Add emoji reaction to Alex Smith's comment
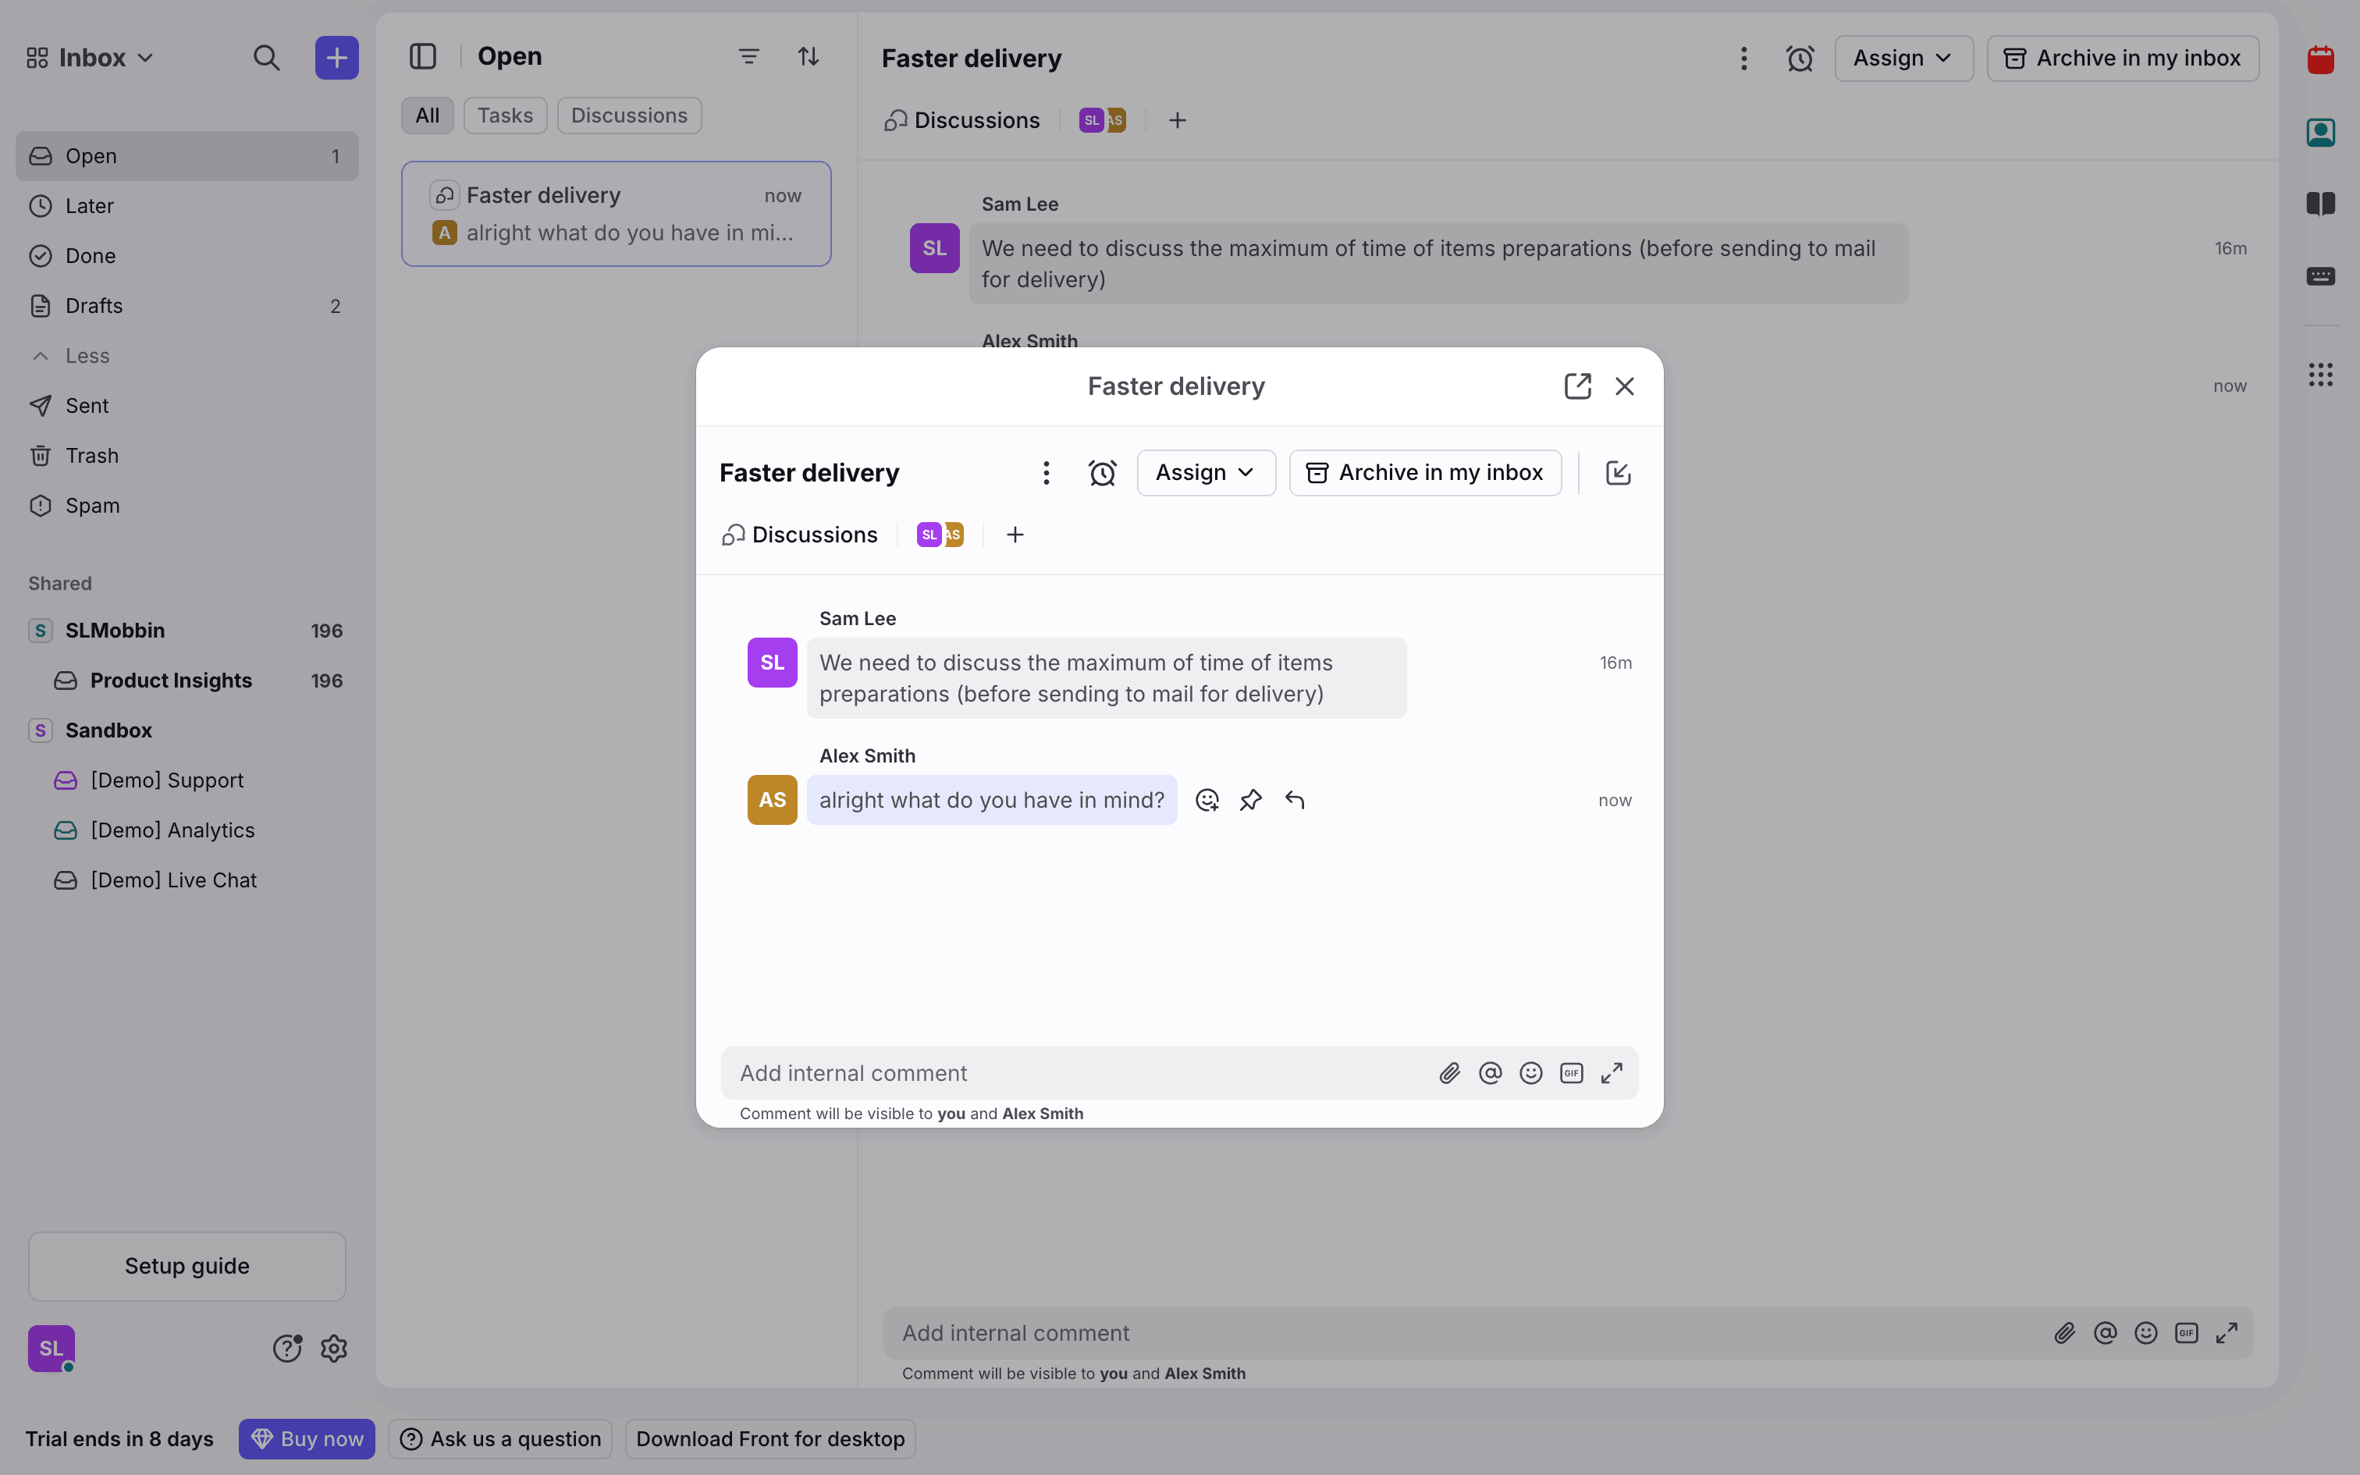This screenshot has height=1475, width=2360. pos(1207,800)
